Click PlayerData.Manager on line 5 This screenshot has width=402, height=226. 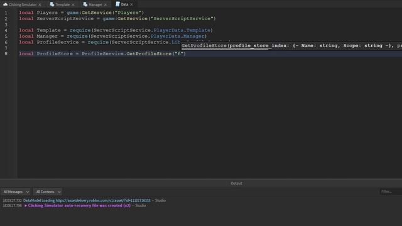click(x=177, y=36)
